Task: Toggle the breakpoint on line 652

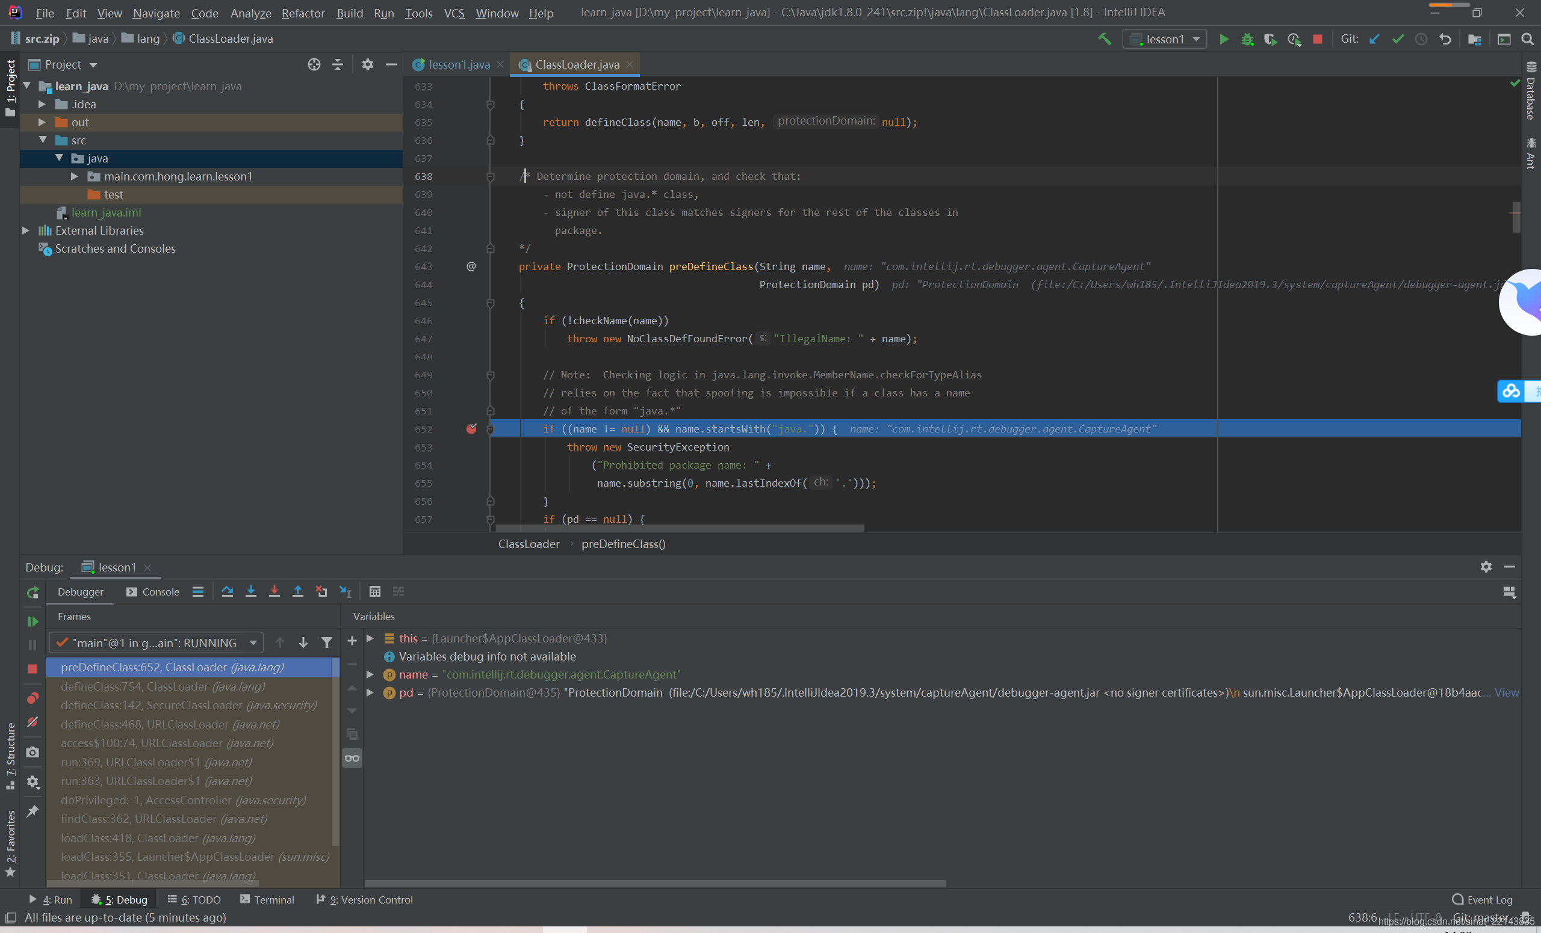Action: pyautogui.click(x=471, y=429)
